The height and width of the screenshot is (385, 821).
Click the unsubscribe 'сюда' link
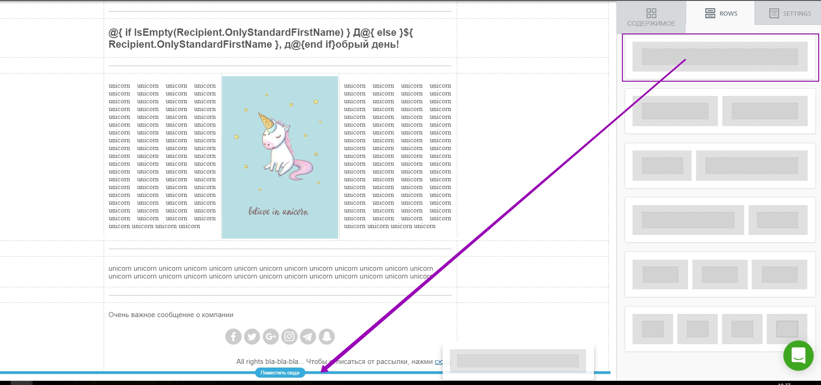click(443, 362)
